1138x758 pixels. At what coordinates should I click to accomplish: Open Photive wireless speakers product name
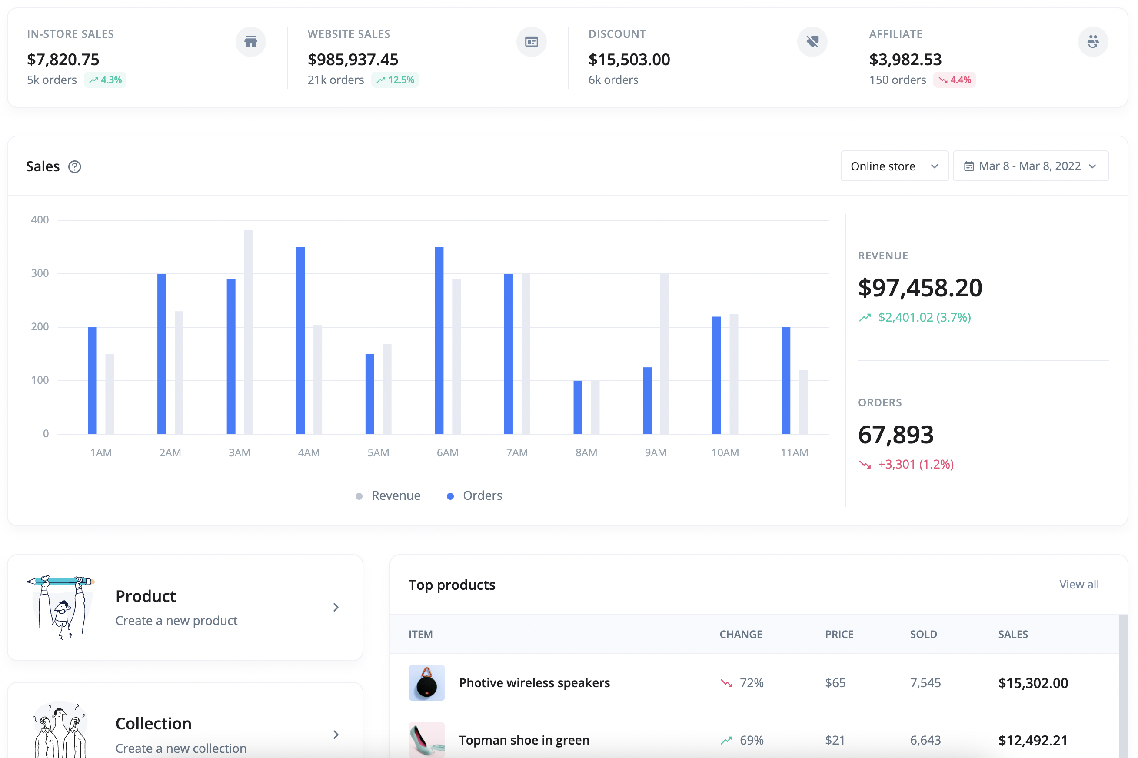point(534,682)
